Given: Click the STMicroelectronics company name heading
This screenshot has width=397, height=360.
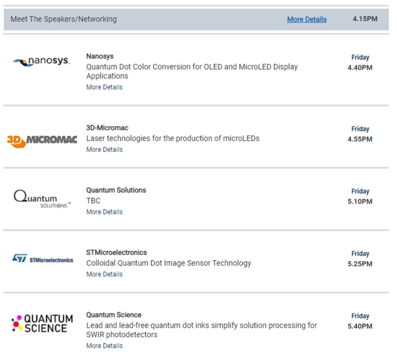Looking at the screenshot, I should click(117, 252).
